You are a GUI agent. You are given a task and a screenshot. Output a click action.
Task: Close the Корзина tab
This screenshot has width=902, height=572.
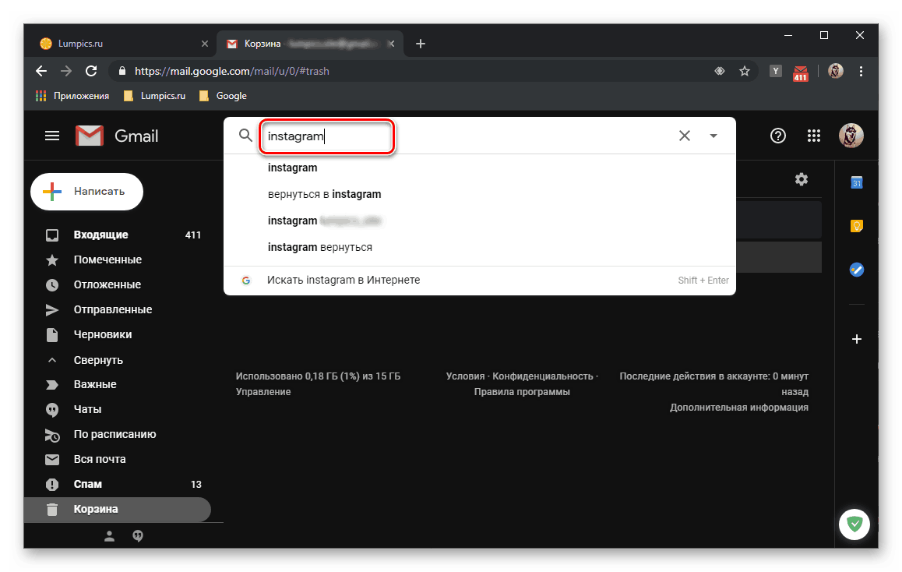point(391,44)
